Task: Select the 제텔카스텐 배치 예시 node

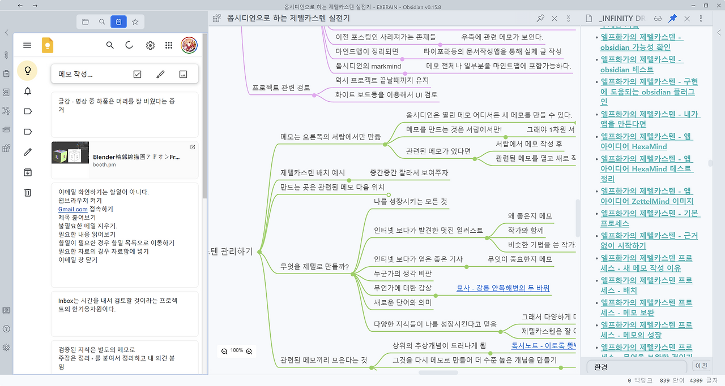Action: pyautogui.click(x=313, y=172)
